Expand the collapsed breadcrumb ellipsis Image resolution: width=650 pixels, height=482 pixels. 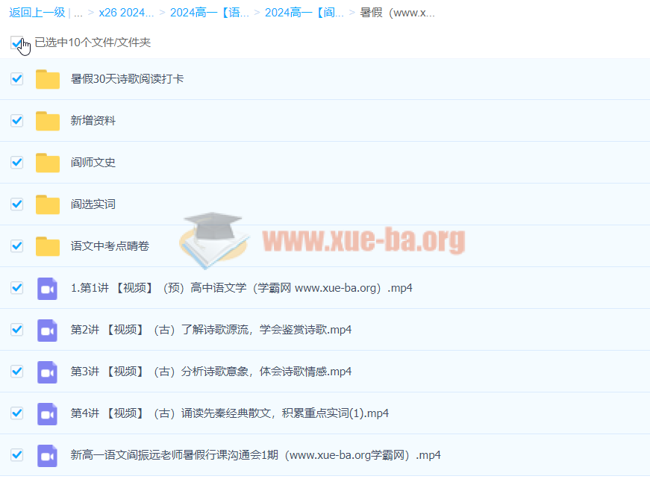pyautogui.click(x=78, y=13)
